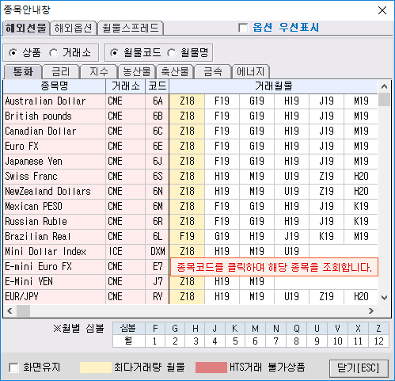395x381 pixels.
Task: Open the 해외옵션 tab
Action: pos(74,28)
